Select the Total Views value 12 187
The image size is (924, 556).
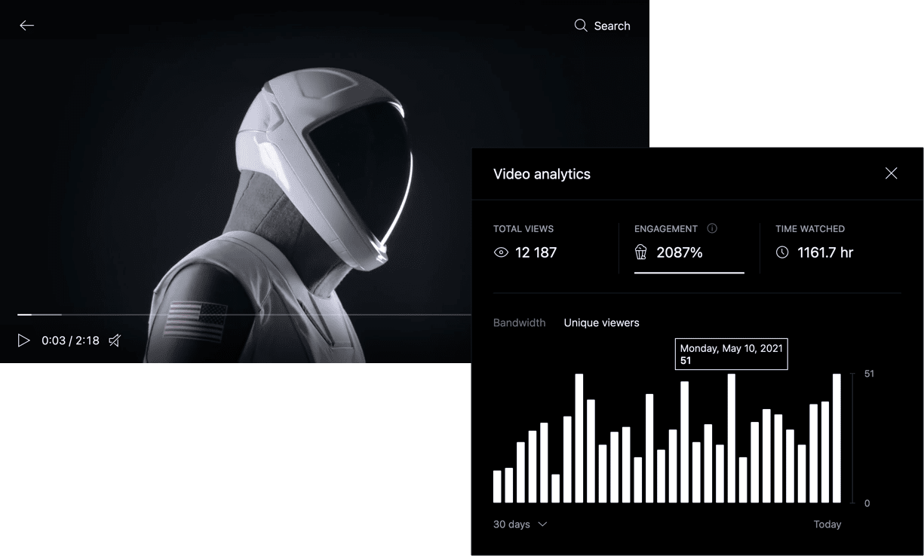(x=536, y=253)
